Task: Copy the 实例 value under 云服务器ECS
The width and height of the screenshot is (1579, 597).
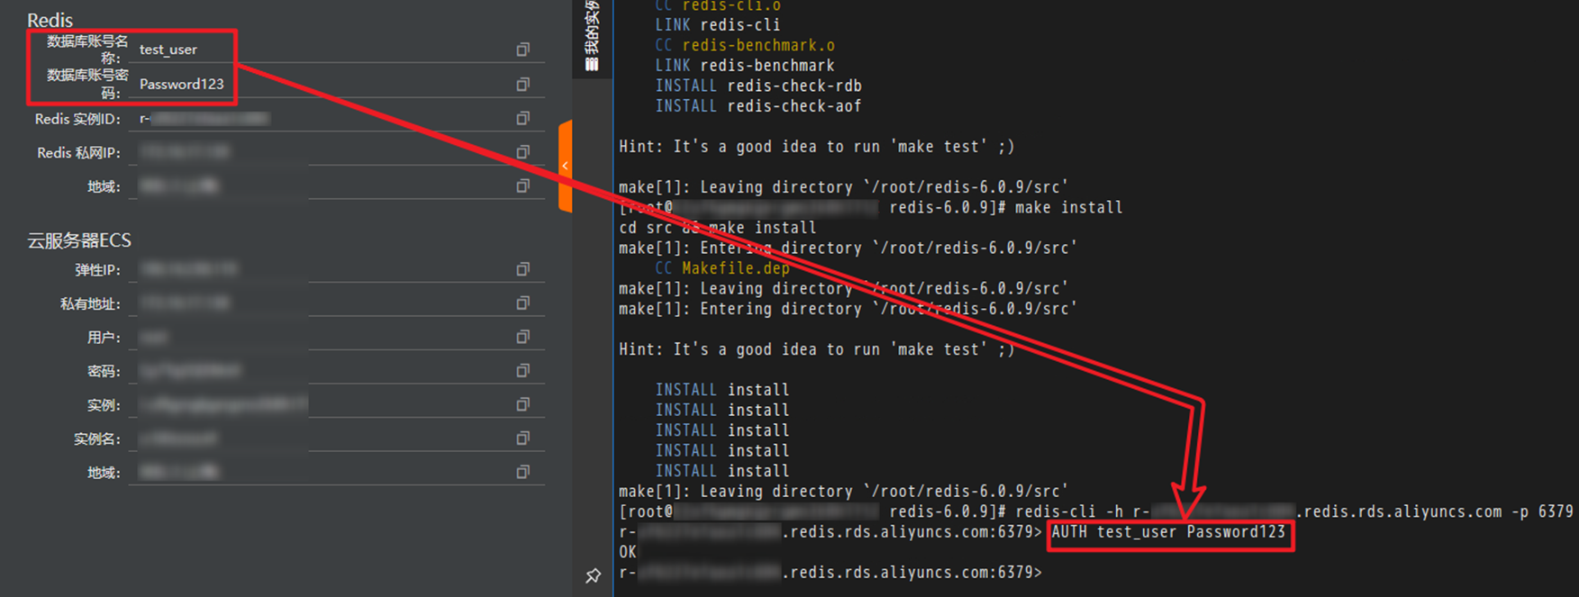Action: 522,404
